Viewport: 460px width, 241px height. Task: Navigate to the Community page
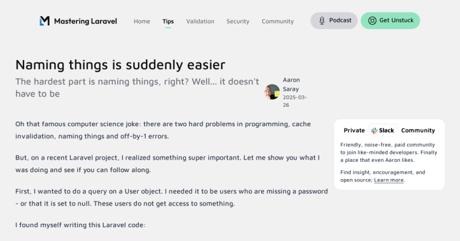click(x=278, y=21)
